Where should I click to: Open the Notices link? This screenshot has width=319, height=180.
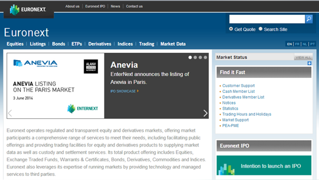point(229,102)
